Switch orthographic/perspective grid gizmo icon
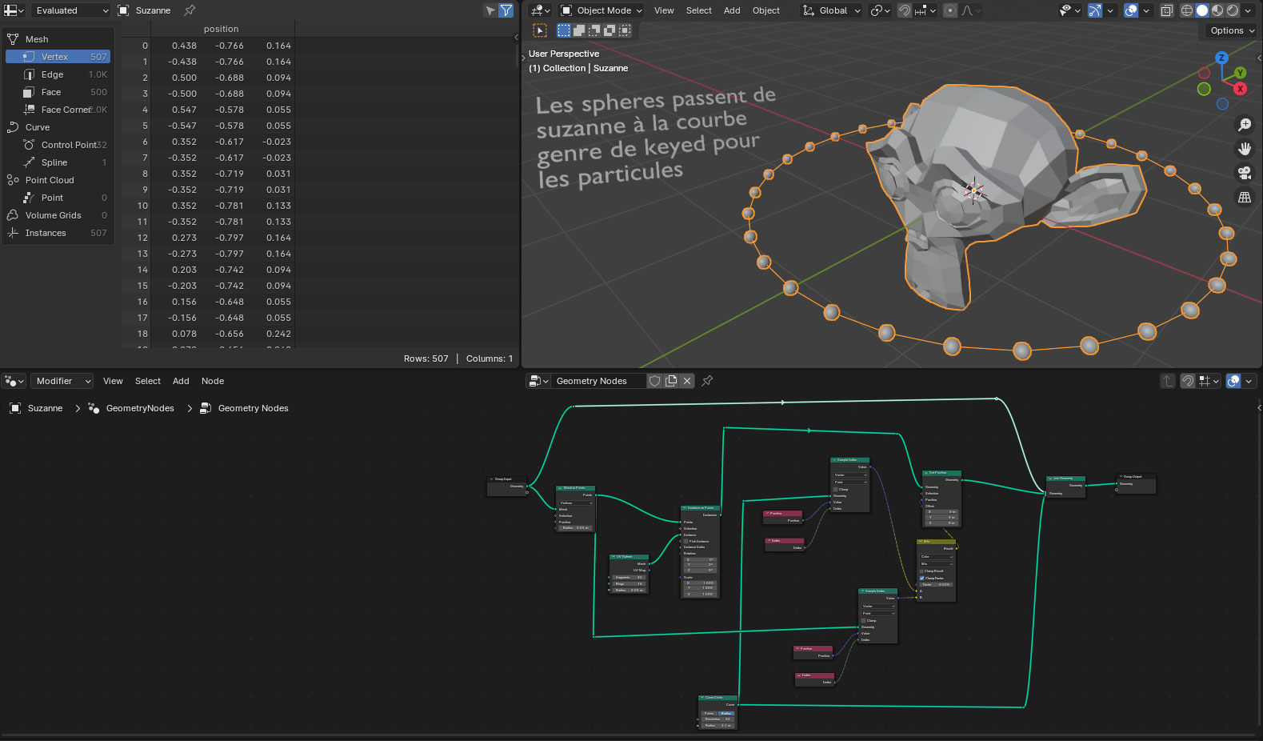This screenshot has height=741, width=1263. [1245, 197]
